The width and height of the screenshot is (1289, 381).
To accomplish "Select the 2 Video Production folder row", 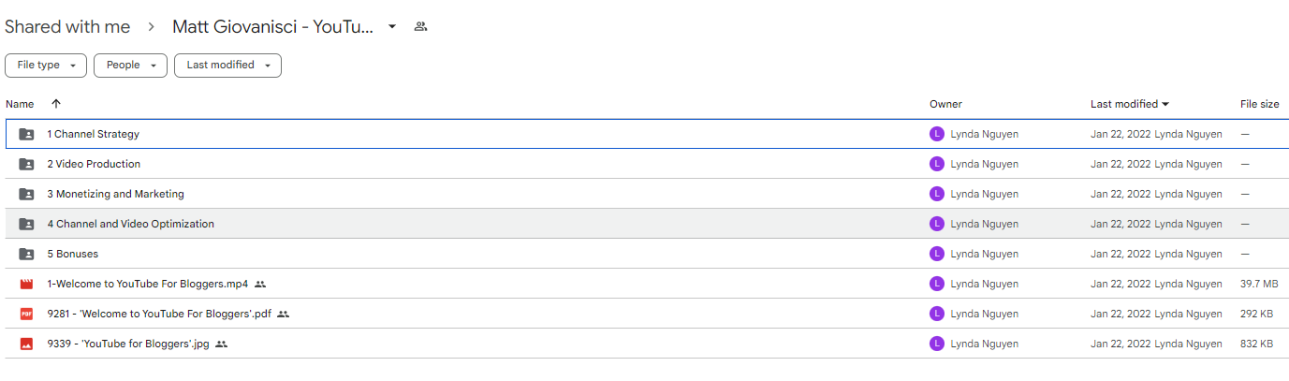I will pyautogui.click(x=644, y=164).
